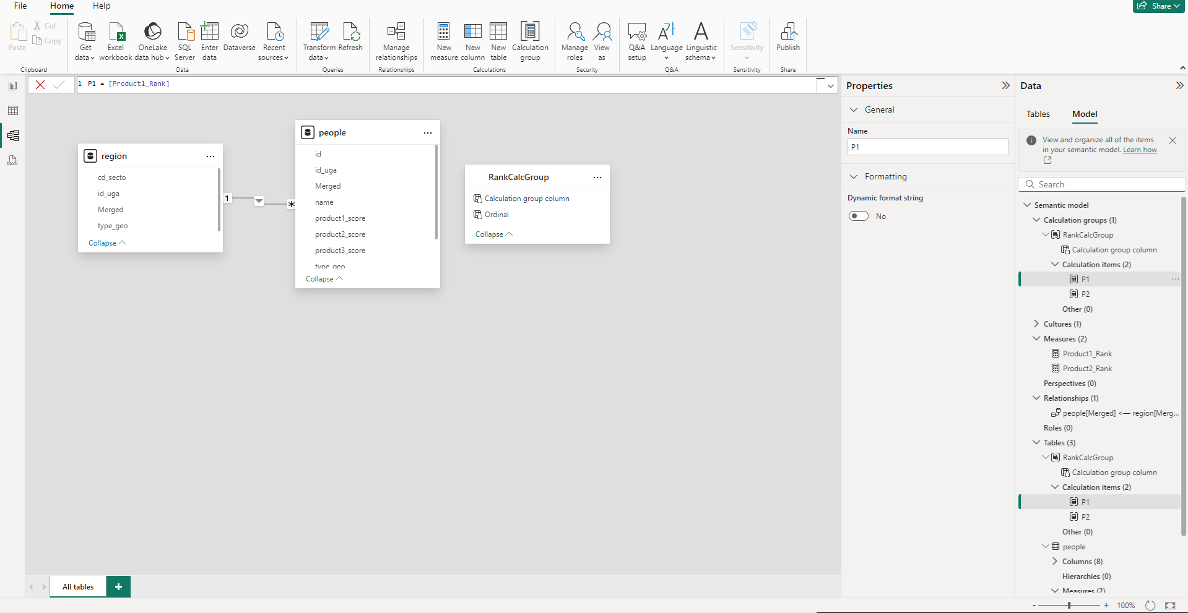Expand the Cultures (1) node
Viewport: 1188px width, 613px height.
tap(1036, 324)
